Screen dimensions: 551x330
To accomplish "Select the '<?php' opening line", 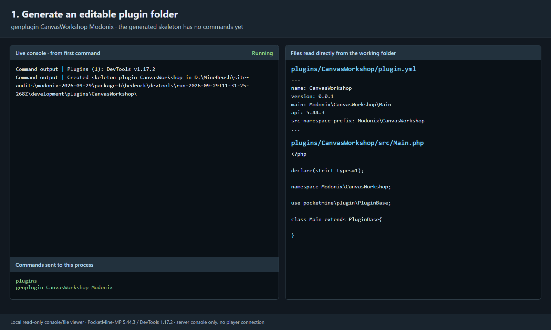I will [x=299, y=154].
